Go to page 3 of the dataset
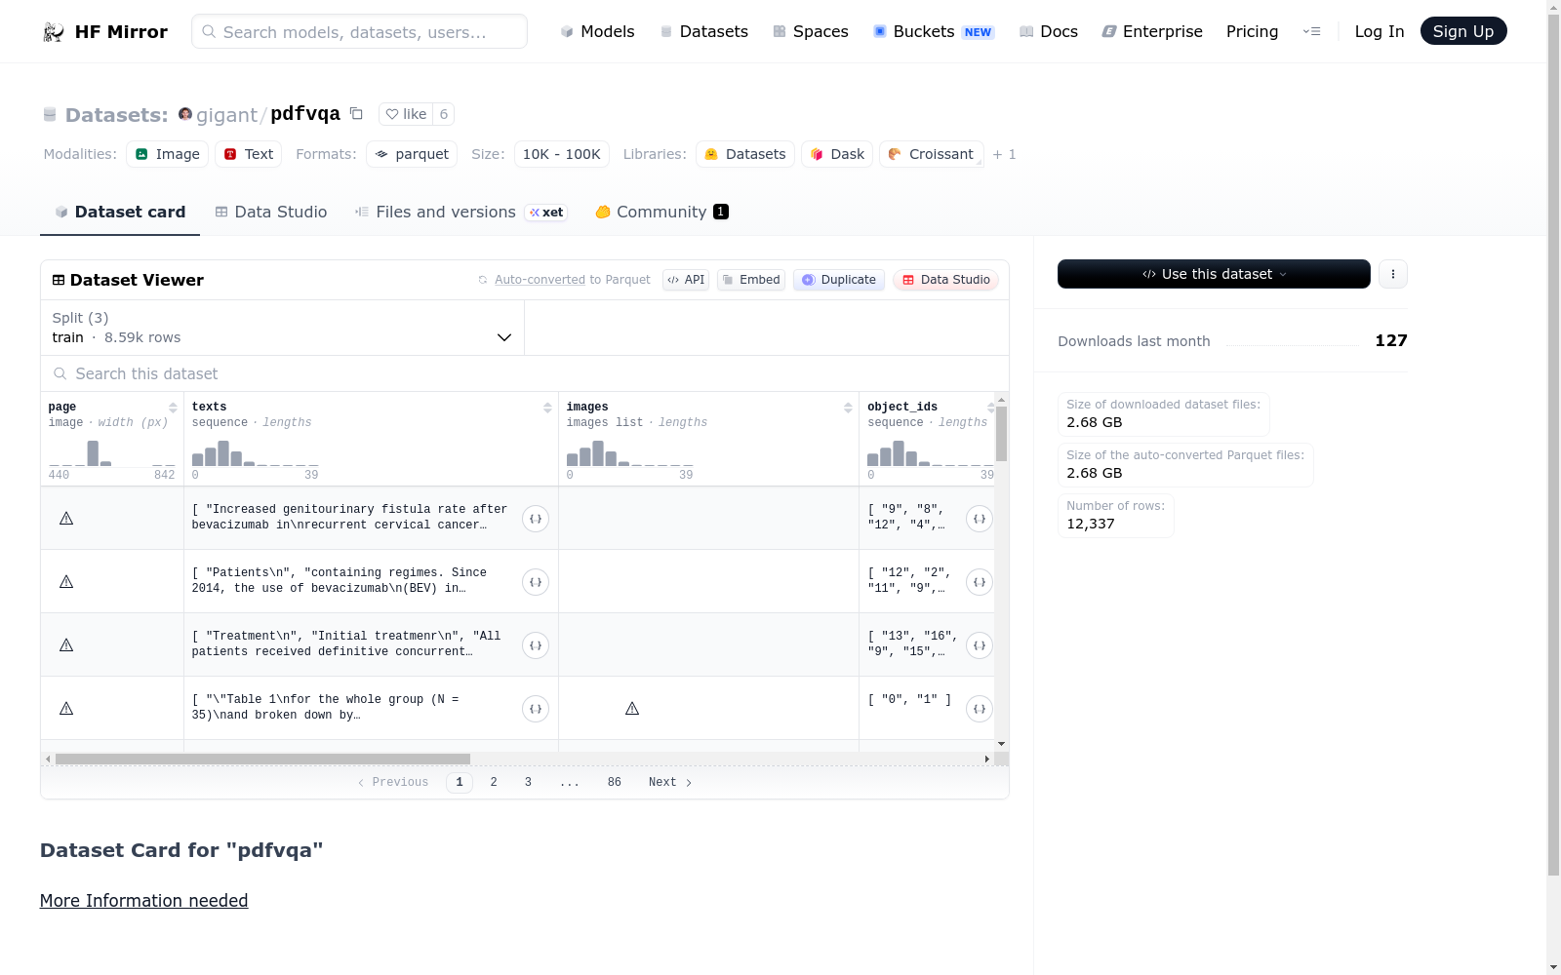This screenshot has height=975, width=1561. (528, 782)
